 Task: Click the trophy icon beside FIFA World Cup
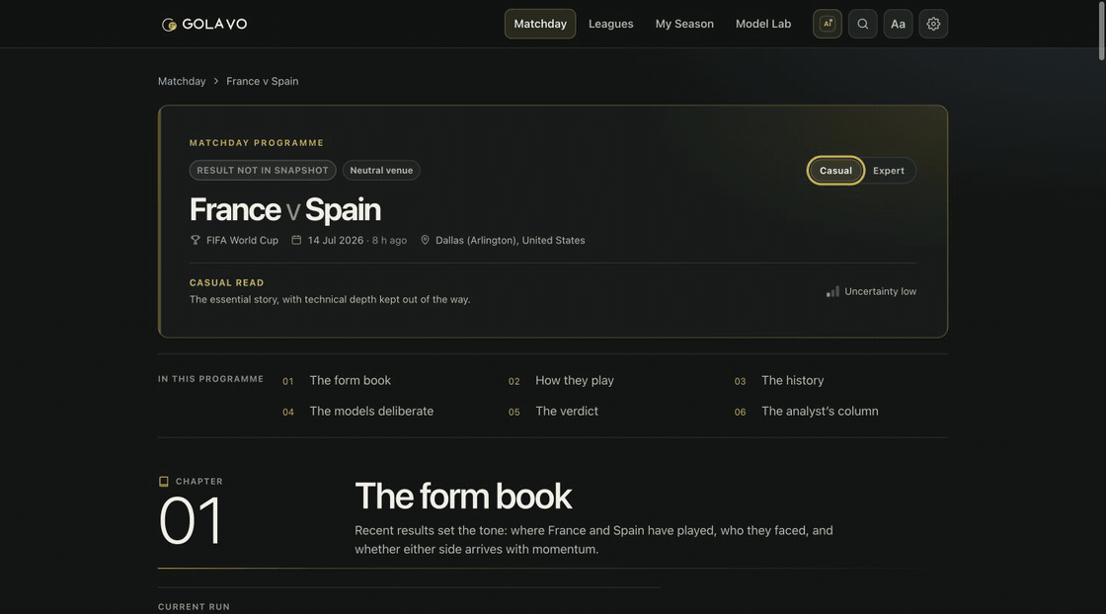click(196, 240)
